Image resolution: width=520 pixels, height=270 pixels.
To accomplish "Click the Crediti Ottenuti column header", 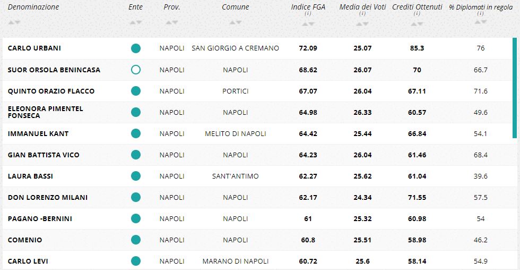I will (x=417, y=7).
